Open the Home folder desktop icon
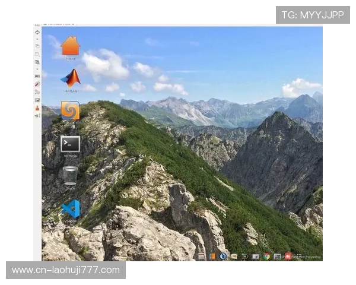The image size is (356, 285). click(x=70, y=46)
